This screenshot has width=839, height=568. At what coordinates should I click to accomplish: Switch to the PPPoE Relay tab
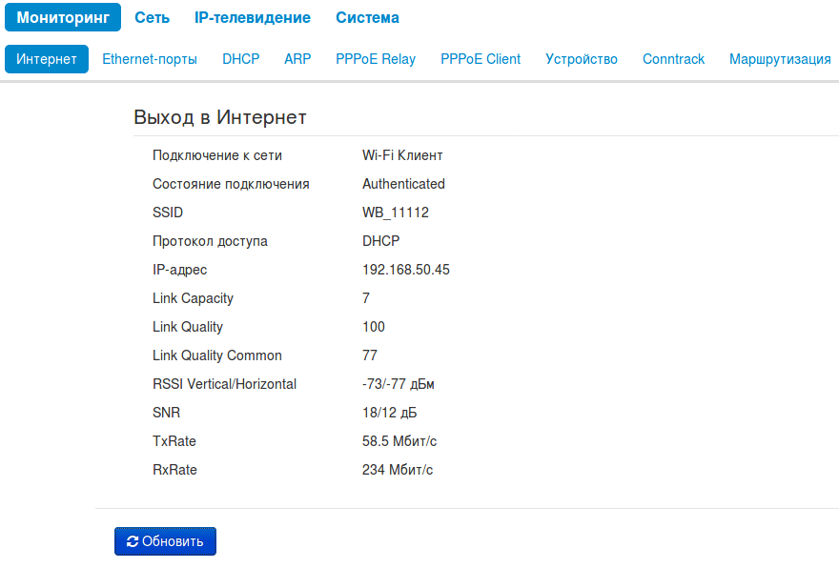(376, 59)
